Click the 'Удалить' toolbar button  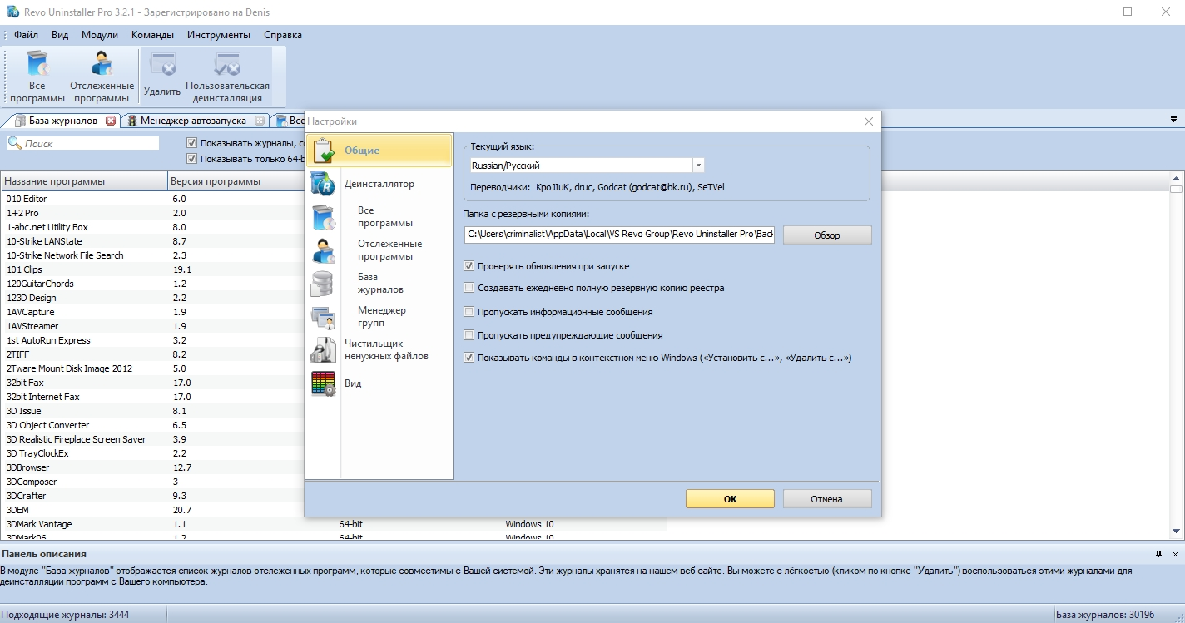(162, 76)
